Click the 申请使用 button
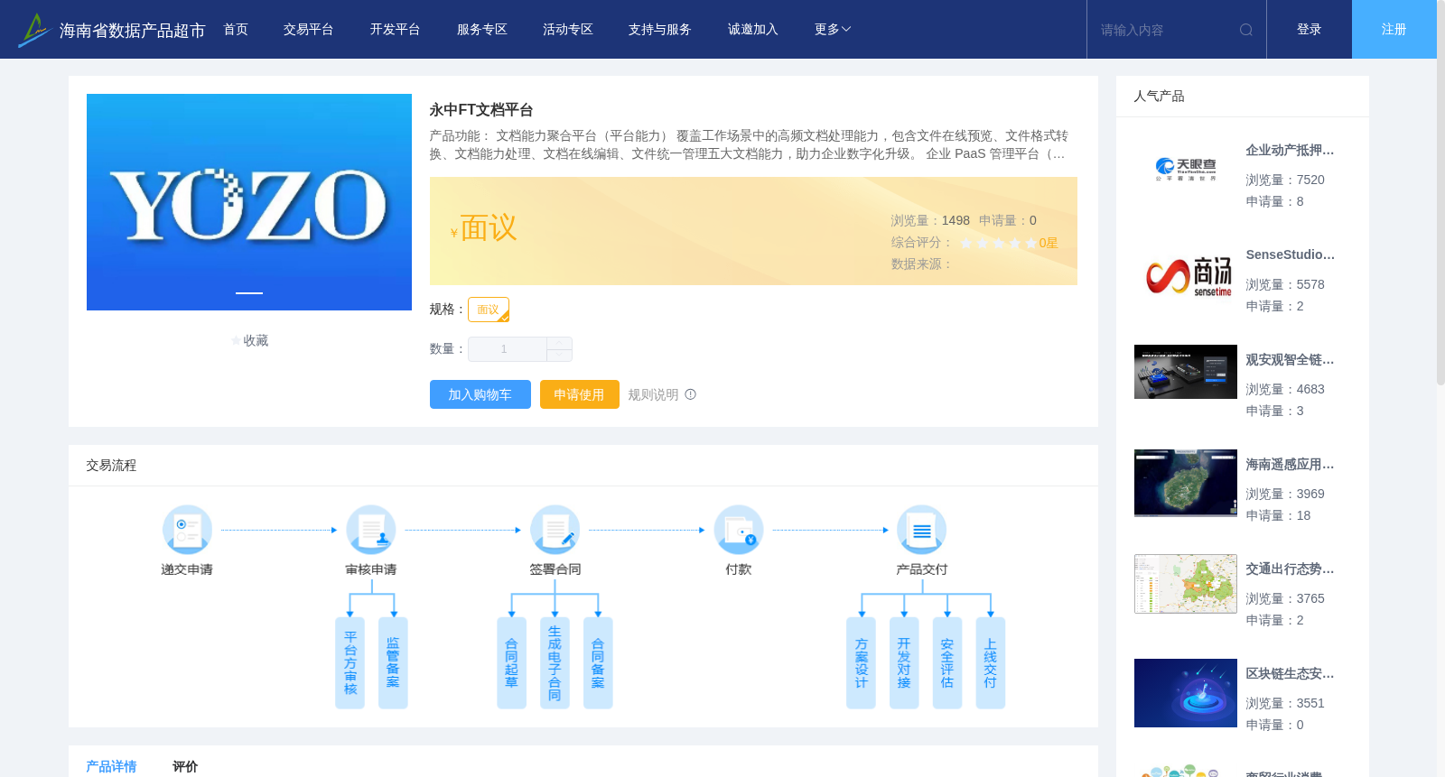The image size is (1445, 777). tap(580, 394)
